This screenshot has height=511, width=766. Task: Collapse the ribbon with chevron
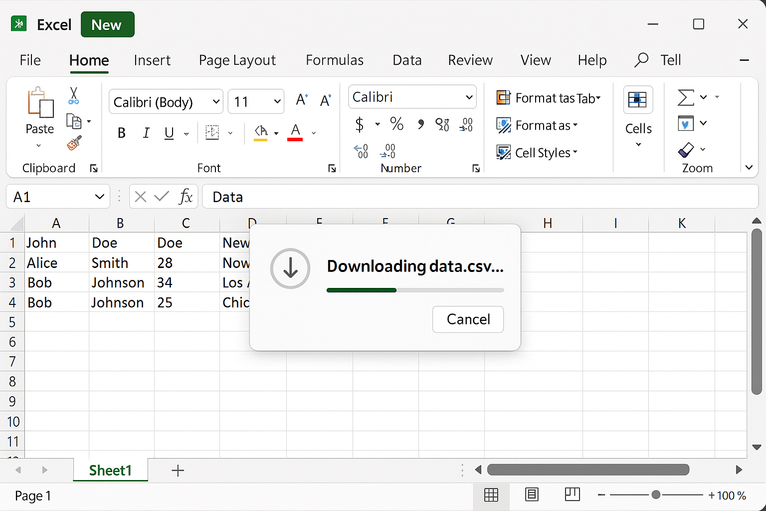pos(749,168)
